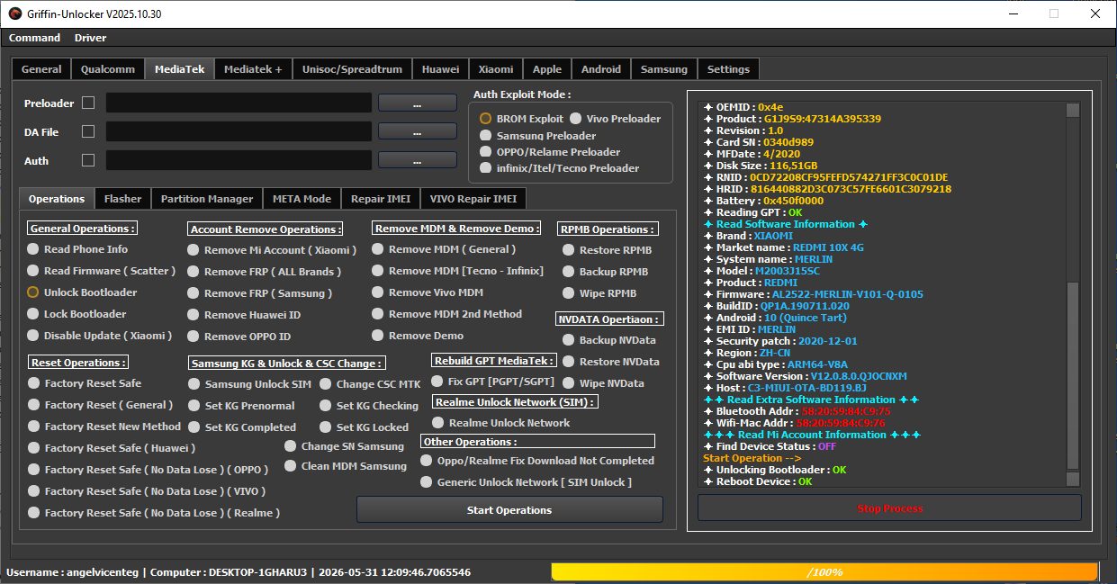
Task: Enable the Preloader checkbox
Action: [x=88, y=103]
